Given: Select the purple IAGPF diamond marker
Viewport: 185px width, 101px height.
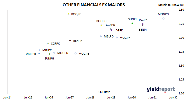Looking at the screenshot, I should click(x=143, y=24).
